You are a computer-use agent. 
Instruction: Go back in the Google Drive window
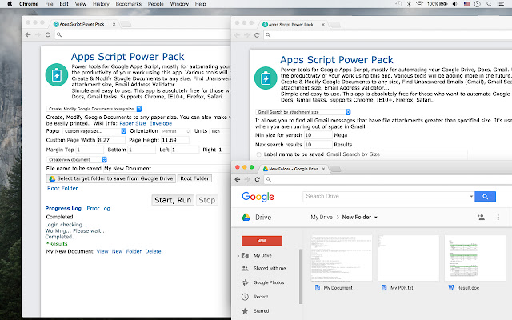[238, 179]
